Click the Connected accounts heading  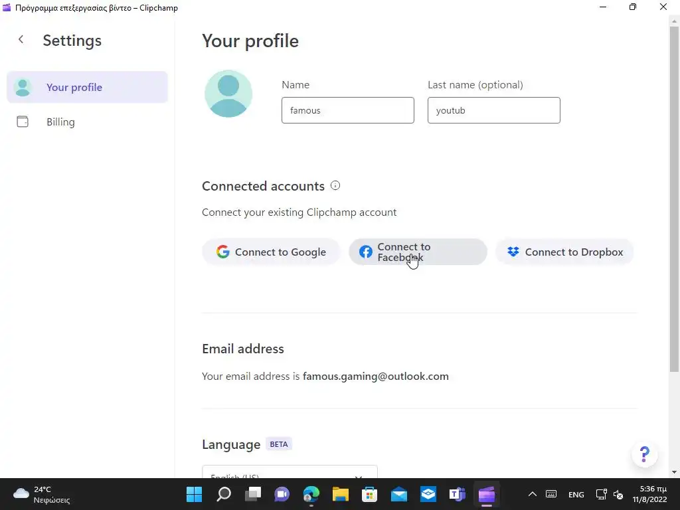click(x=263, y=186)
